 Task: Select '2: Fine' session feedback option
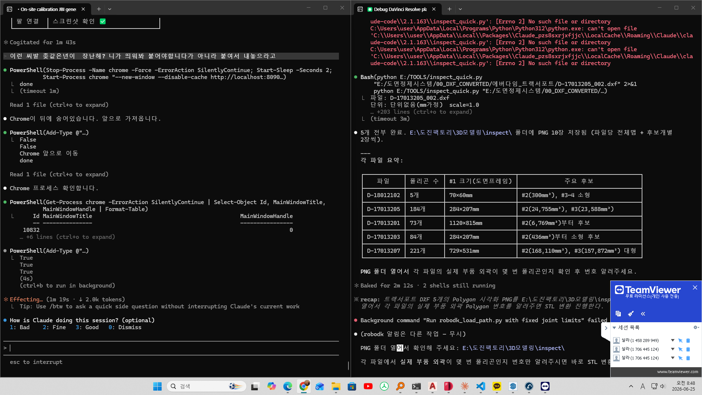click(x=54, y=327)
